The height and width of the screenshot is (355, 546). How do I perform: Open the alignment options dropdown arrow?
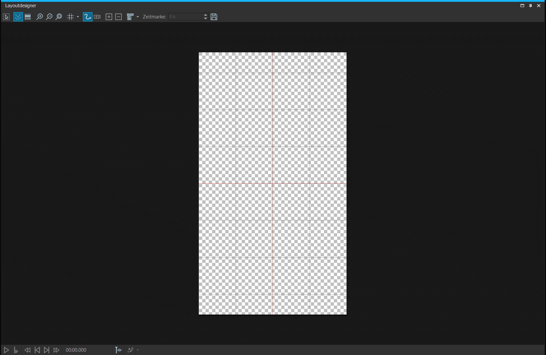click(x=138, y=17)
